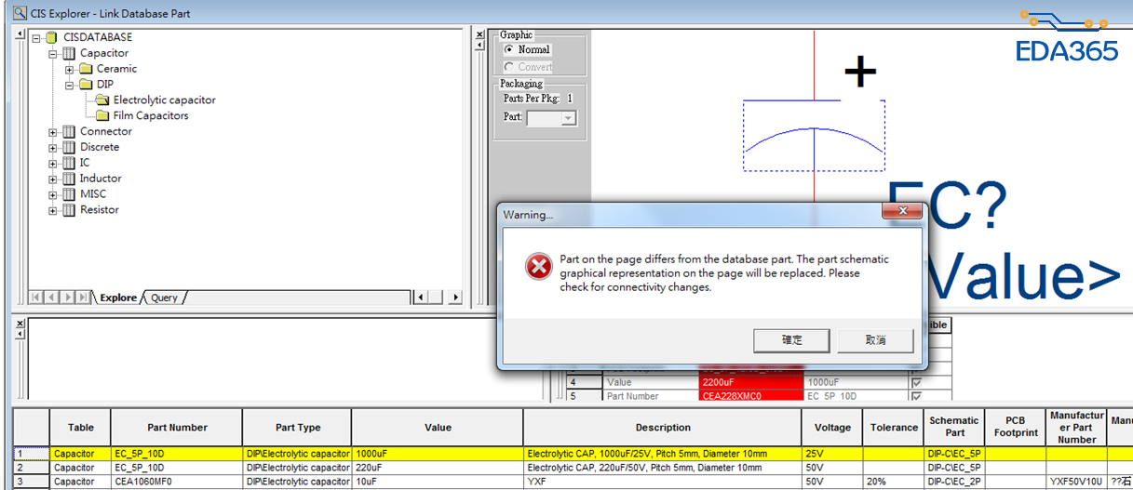This screenshot has width=1133, height=490.
Task: Click the first-tab navigation arrow
Action: (x=37, y=298)
